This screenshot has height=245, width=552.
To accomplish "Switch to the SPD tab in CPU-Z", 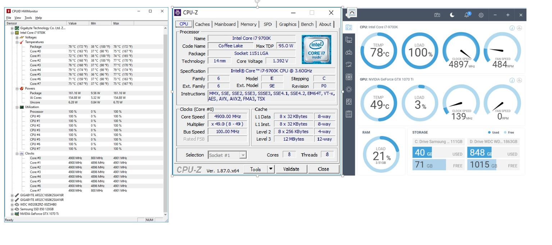I will [268, 24].
